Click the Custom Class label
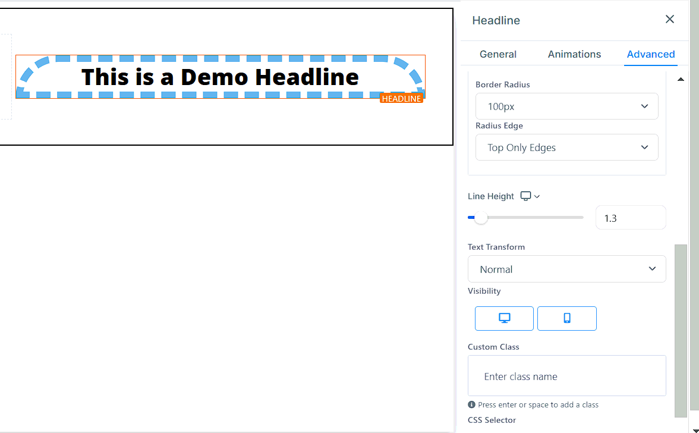 pyautogui.click(x=493, y=347)
